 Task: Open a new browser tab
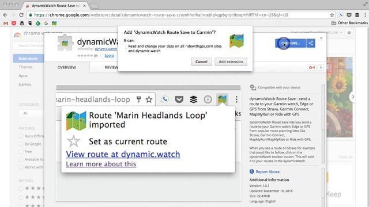(x=95, y=6)
